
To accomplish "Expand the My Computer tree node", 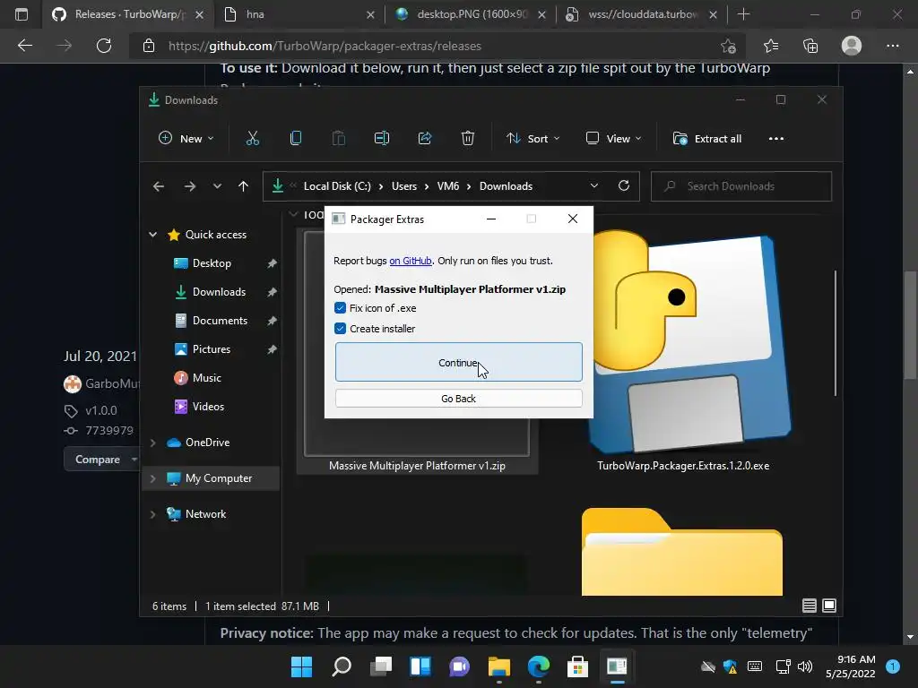I will (x=152, y=478).
